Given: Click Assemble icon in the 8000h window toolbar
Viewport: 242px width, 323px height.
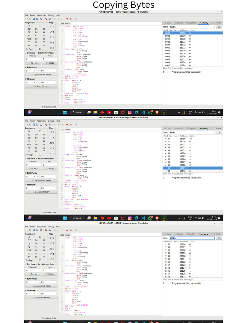Looking at the screenshot, I should [46, 19].
